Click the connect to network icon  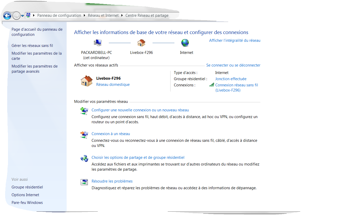click(x=84, y=135)
